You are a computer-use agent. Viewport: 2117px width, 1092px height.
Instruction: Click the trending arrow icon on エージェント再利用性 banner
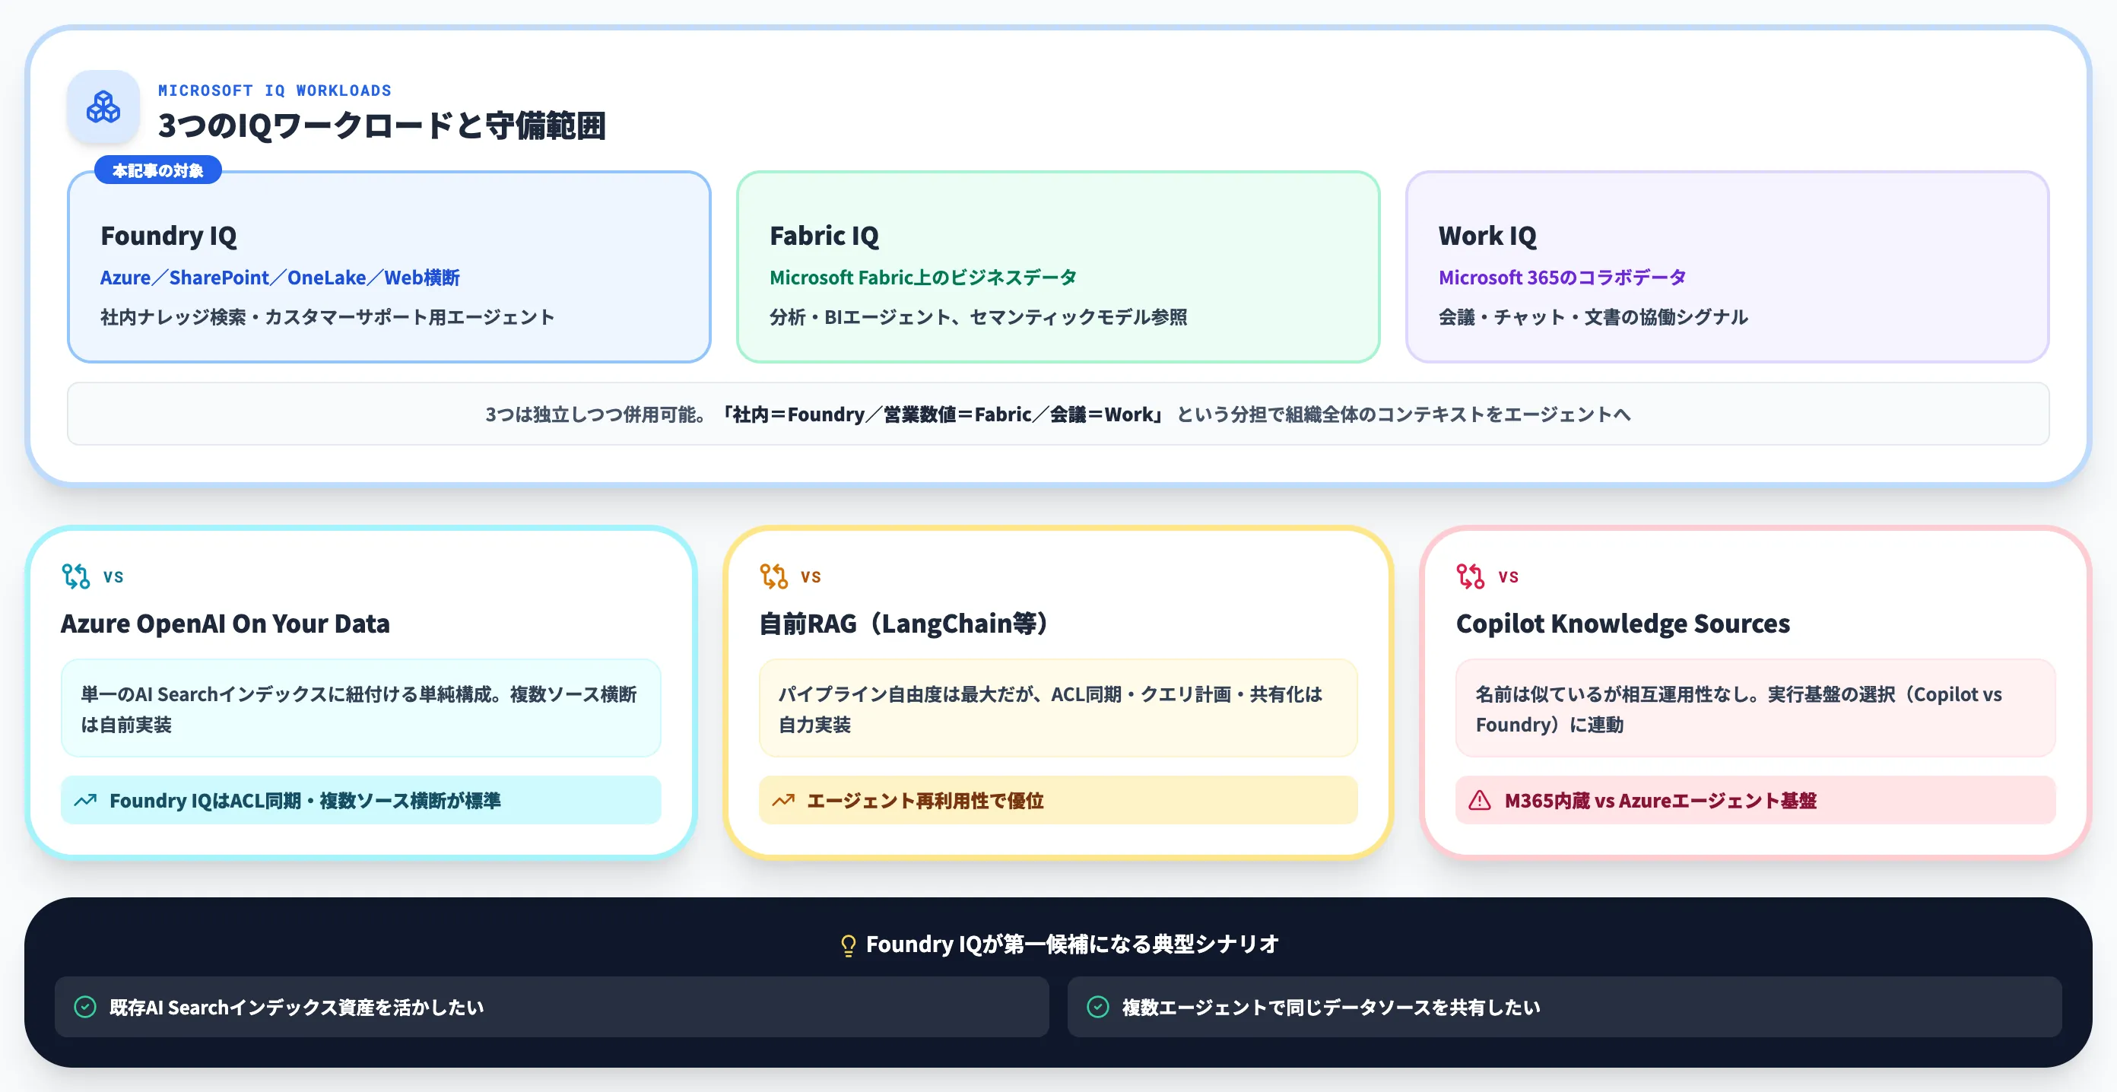pos(783,799)
